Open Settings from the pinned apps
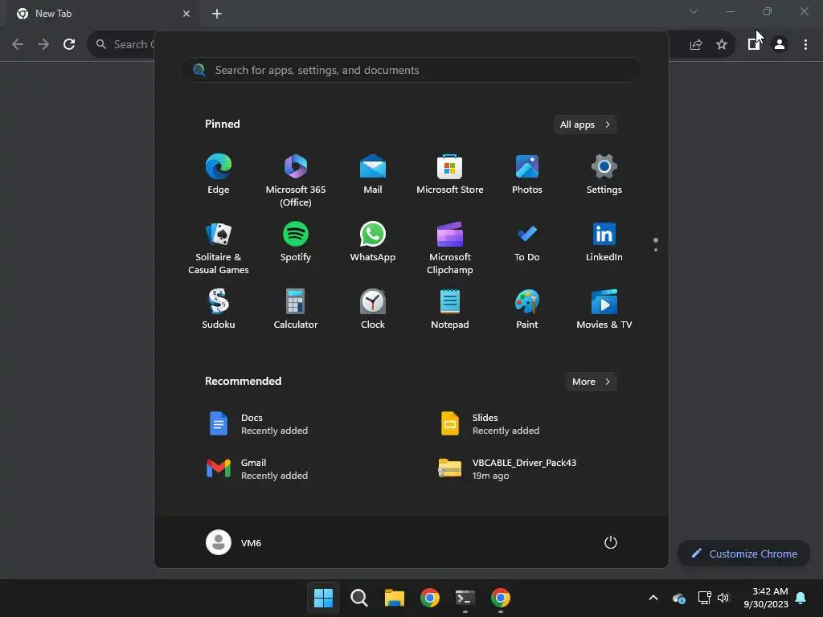The height and width of the screenshot is (617, 823). pos(604,175)
